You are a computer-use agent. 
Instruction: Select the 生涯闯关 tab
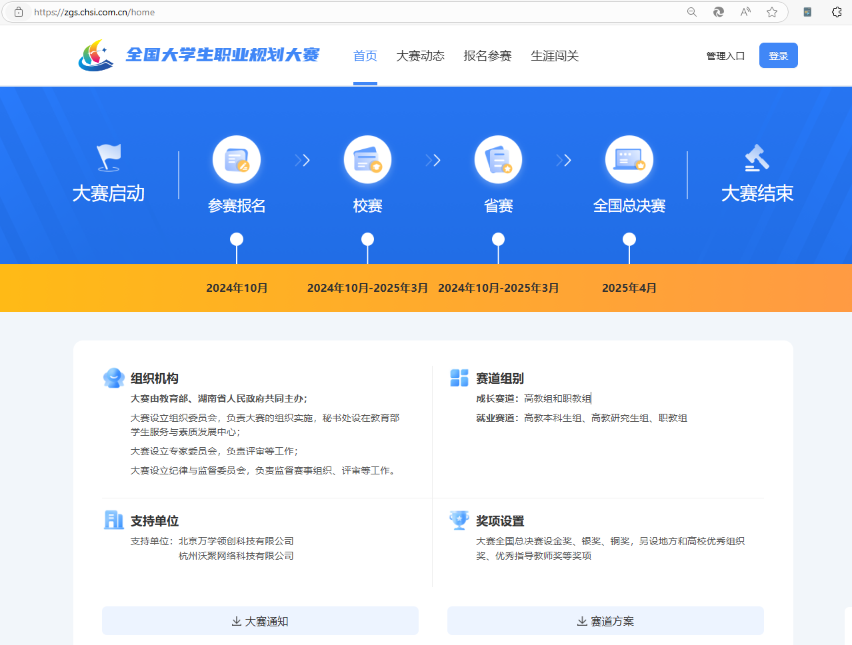555,56
